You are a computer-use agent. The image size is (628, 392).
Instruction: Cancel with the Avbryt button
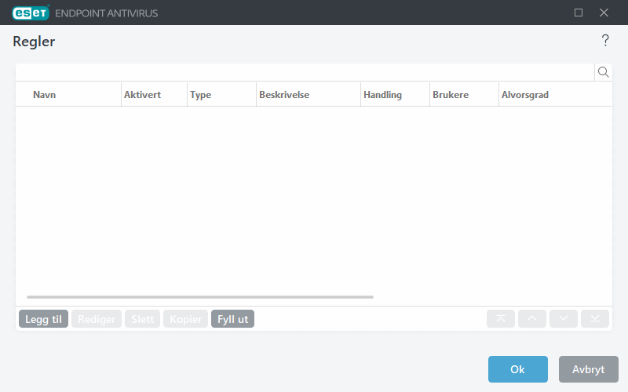tap(588, 369)
